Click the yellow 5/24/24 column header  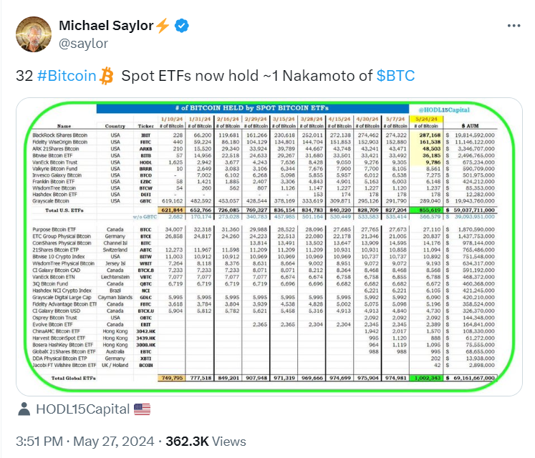coord(427,119)
